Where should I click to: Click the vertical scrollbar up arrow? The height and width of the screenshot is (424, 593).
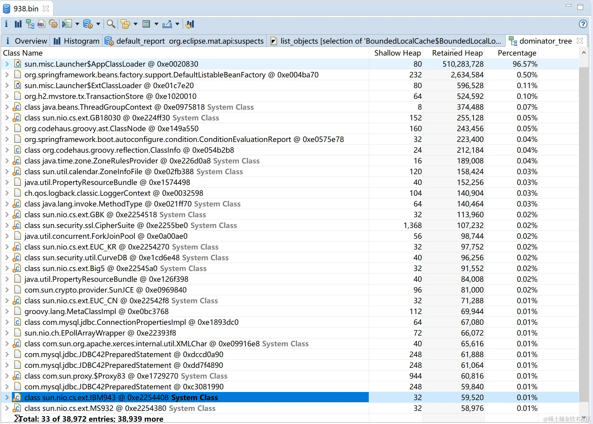coord(584,53)
